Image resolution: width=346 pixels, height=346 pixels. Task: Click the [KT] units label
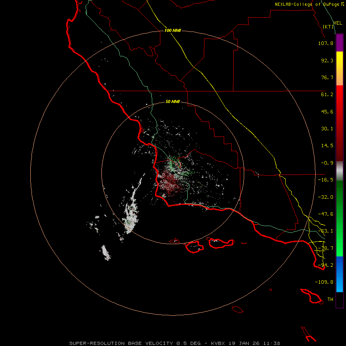[328, 27]
